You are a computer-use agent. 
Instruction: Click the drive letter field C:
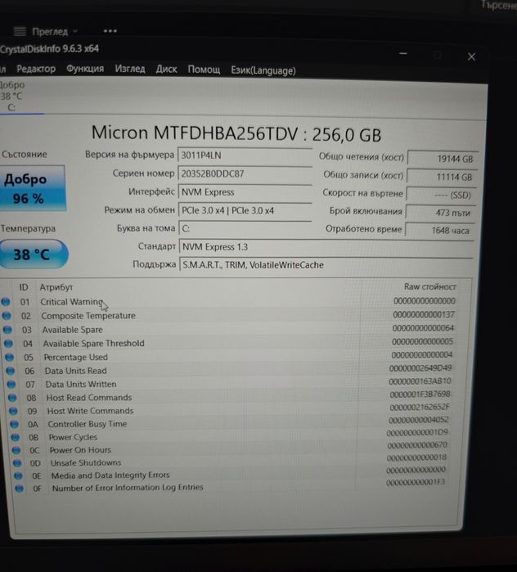click(x=245, y=228)
